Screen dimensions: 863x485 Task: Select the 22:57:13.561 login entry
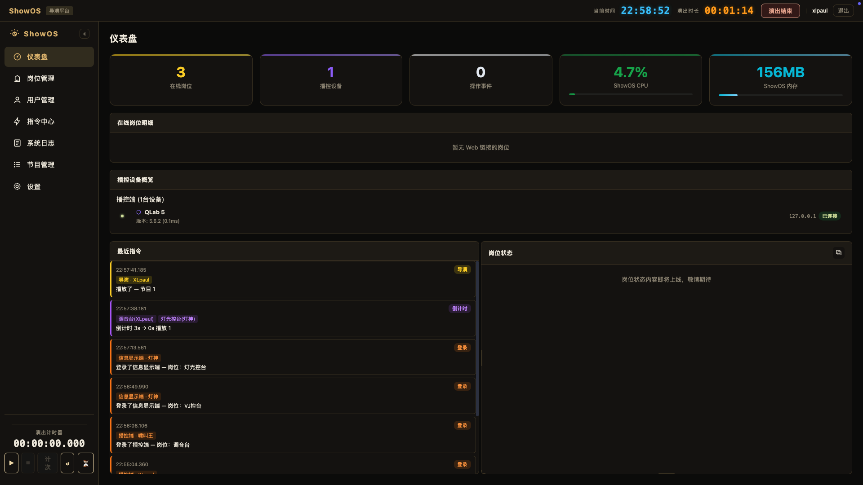click(293, 357)
